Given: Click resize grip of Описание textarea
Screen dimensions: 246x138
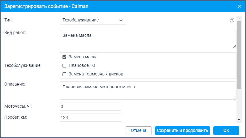Looking at the screenshot, I should (235, 98).
